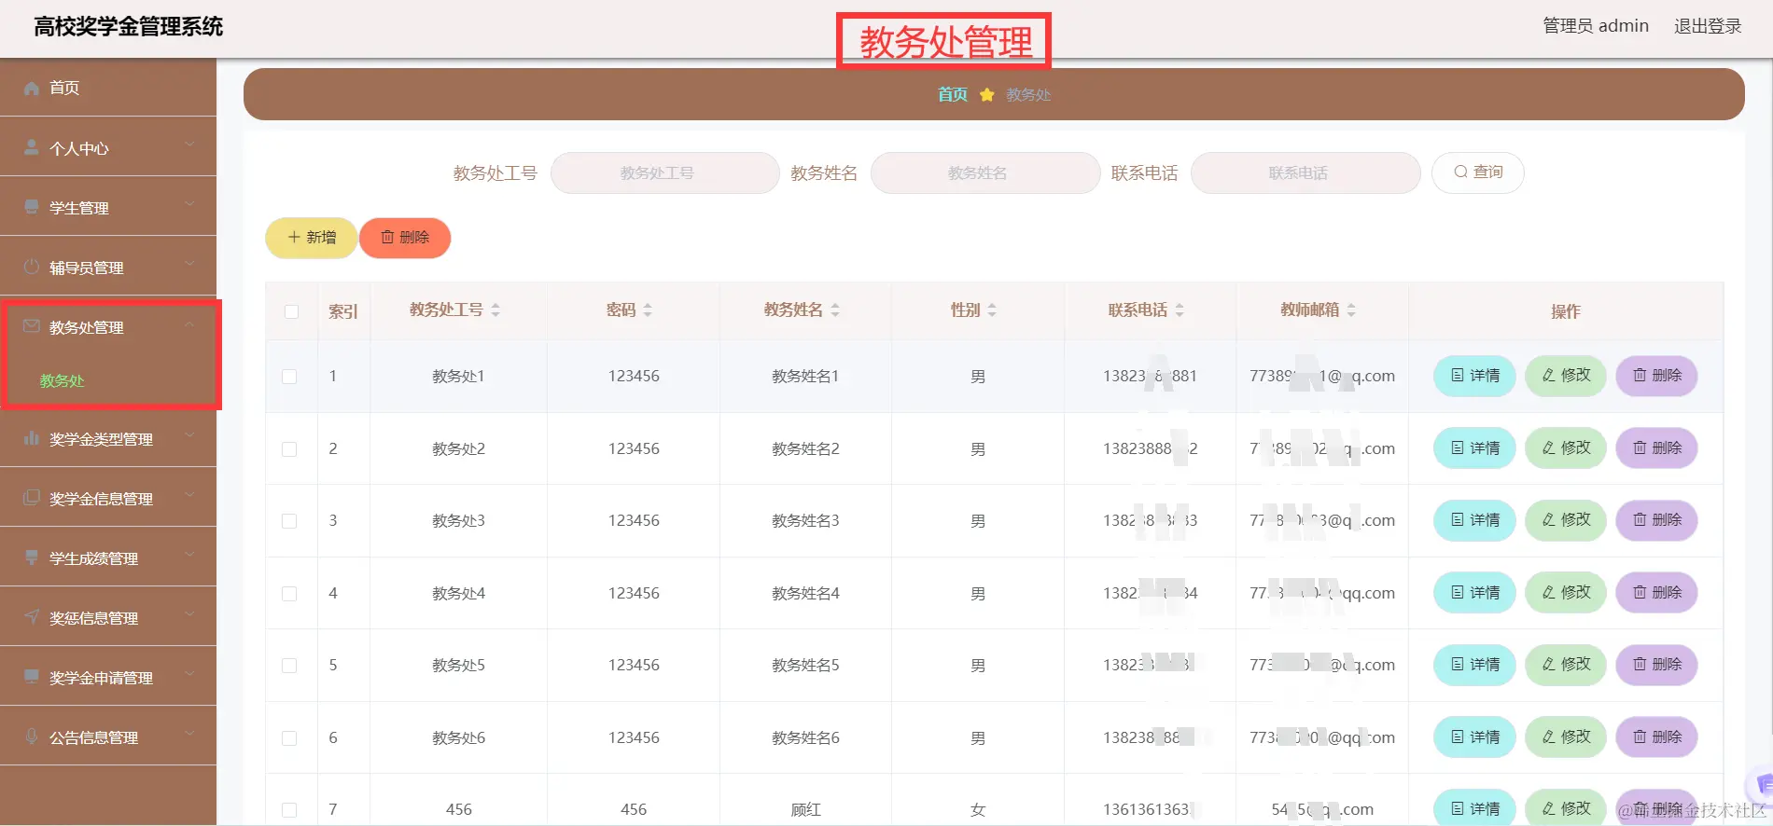Expand the 奖学金信息管理 chevron

click(189, 495)
